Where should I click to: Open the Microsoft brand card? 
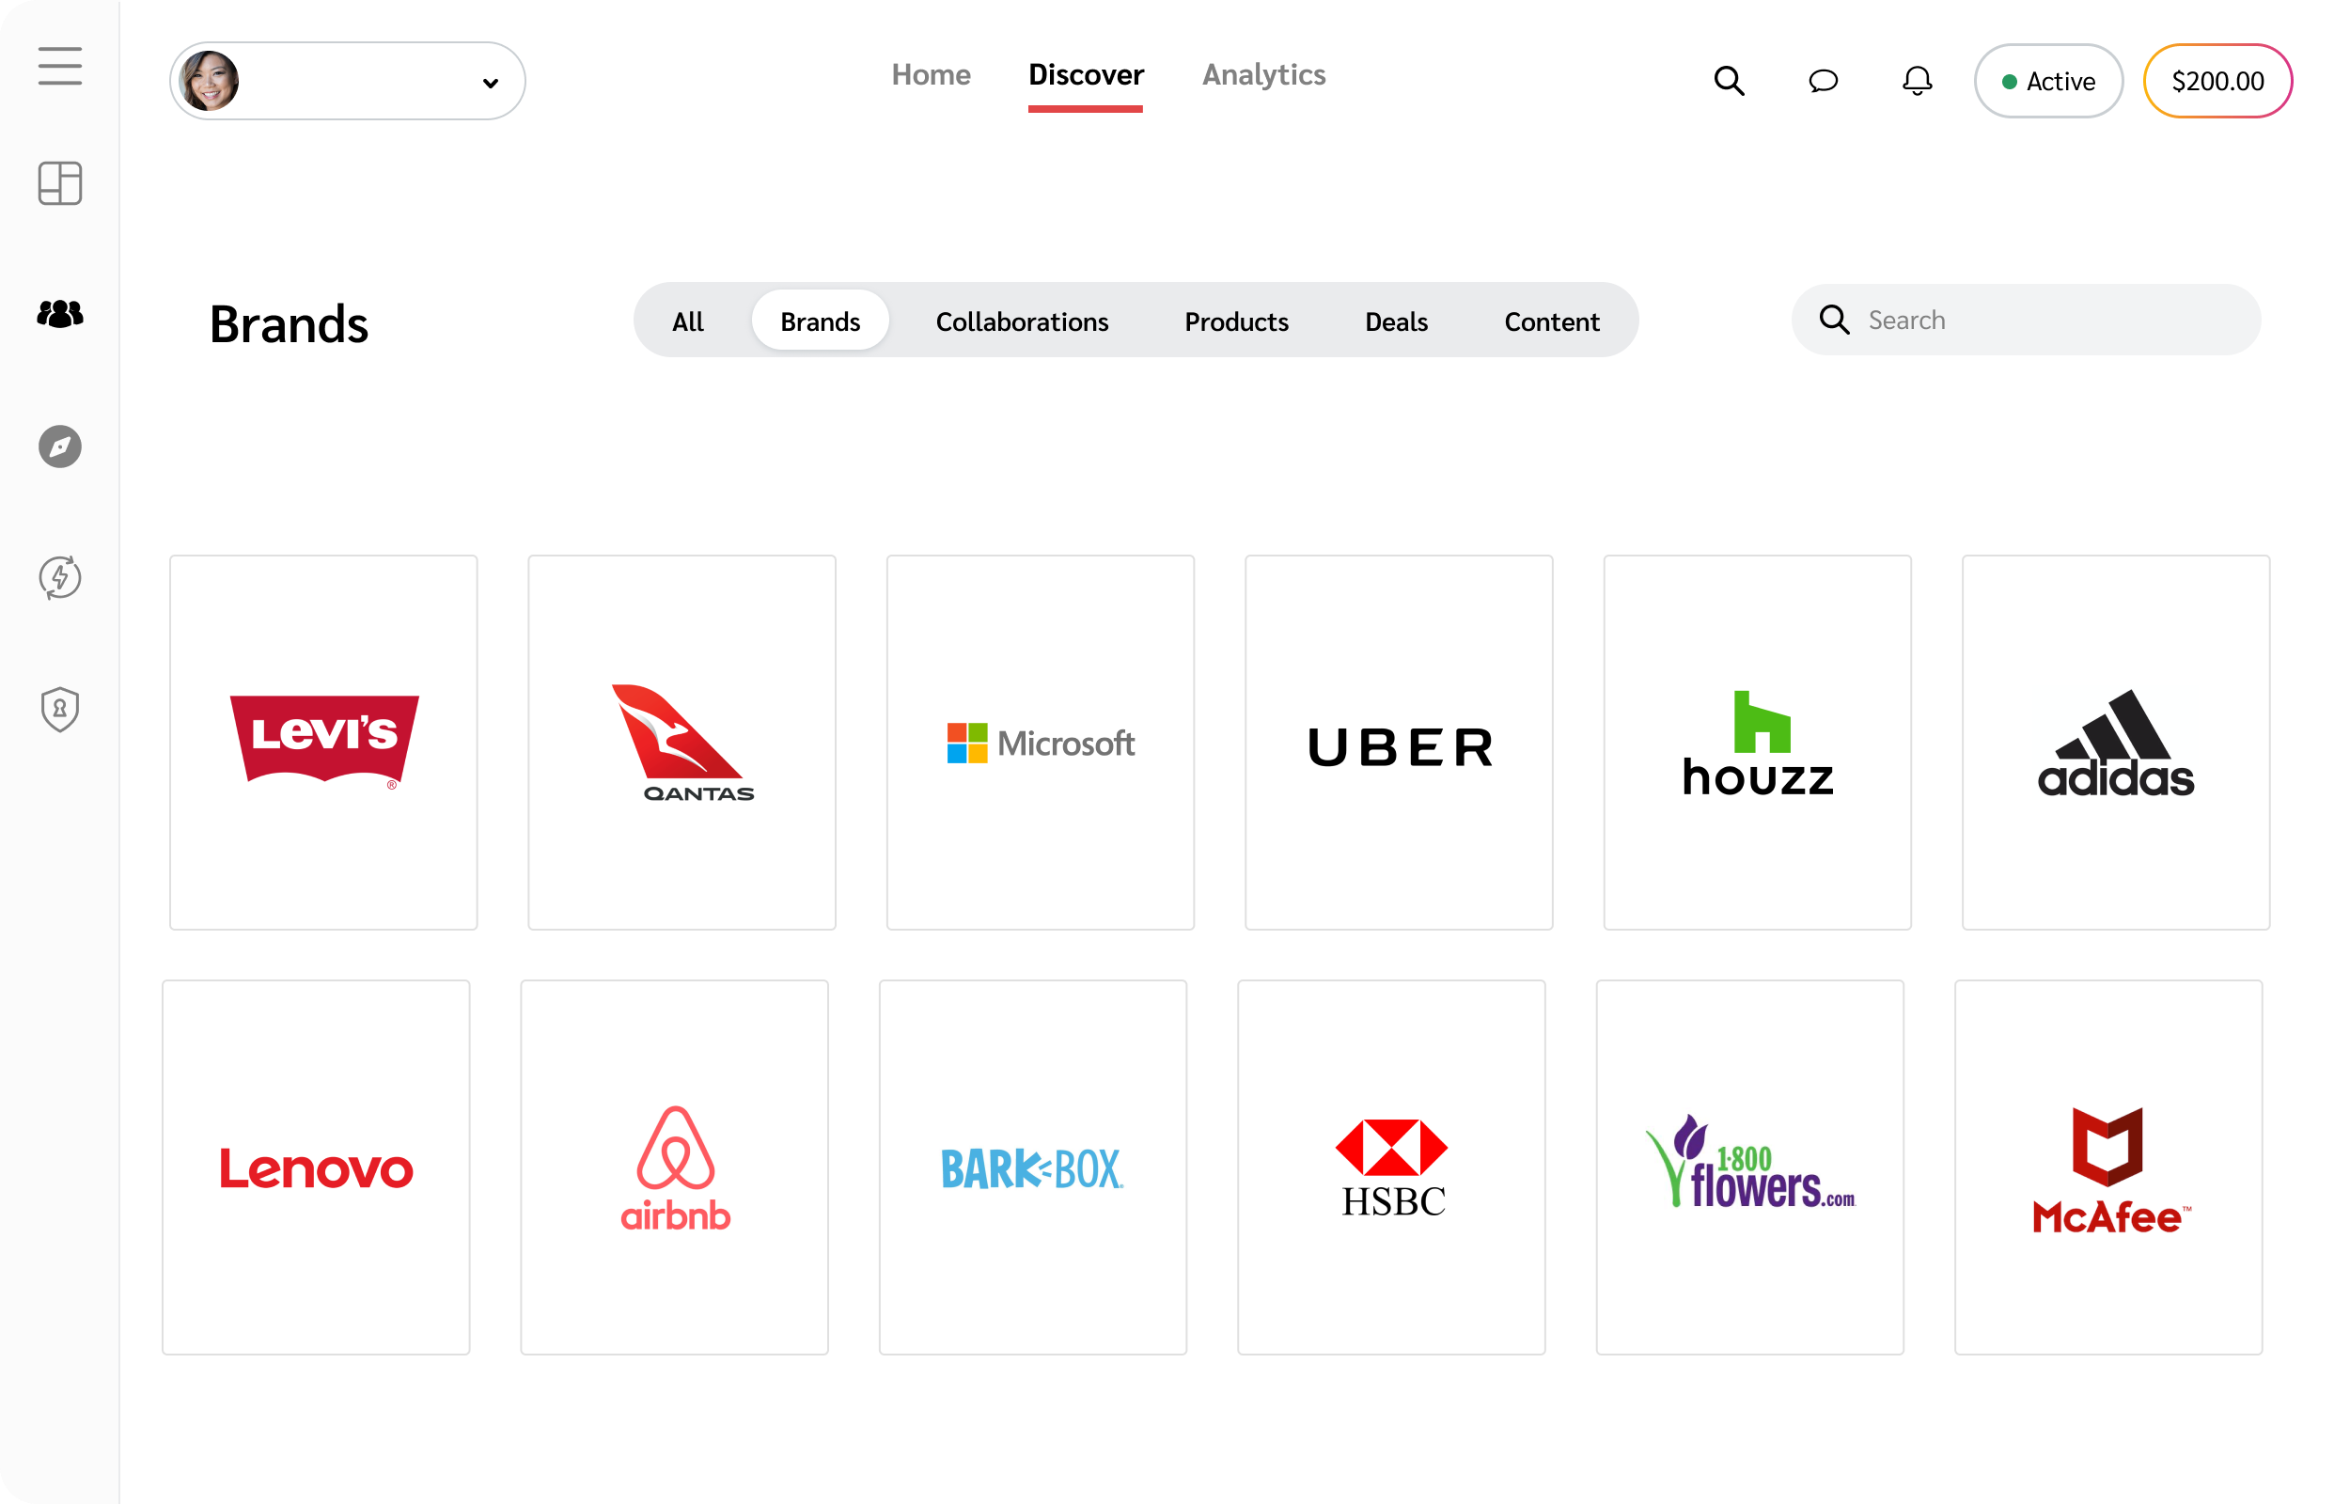(1040, 743)
